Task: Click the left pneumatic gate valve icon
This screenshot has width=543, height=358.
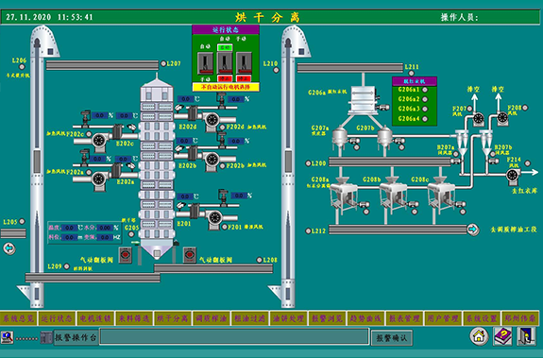Action: point(126,256)
